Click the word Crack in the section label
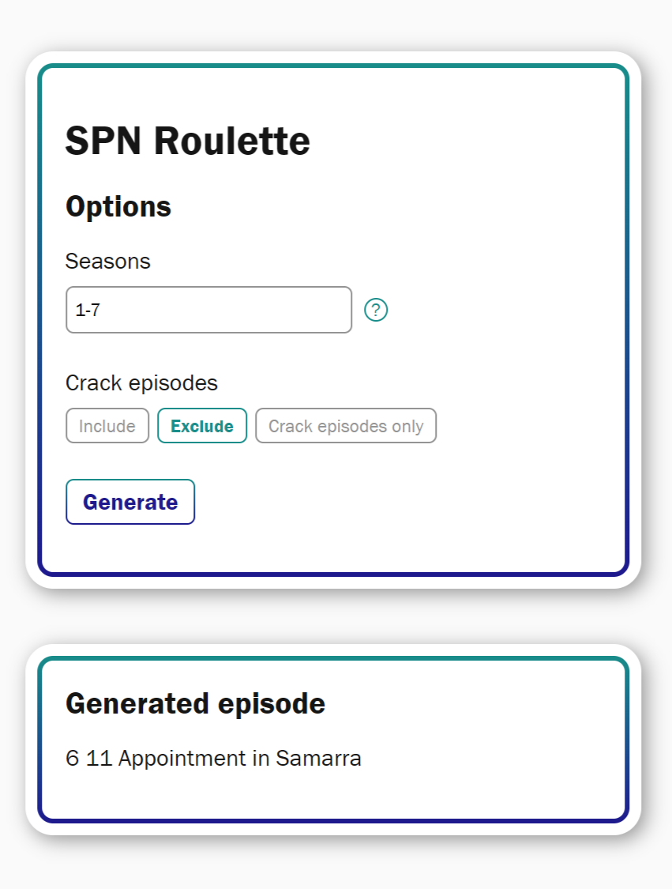Viewport: 672px width, 889px height. click(x=92, y=383)
